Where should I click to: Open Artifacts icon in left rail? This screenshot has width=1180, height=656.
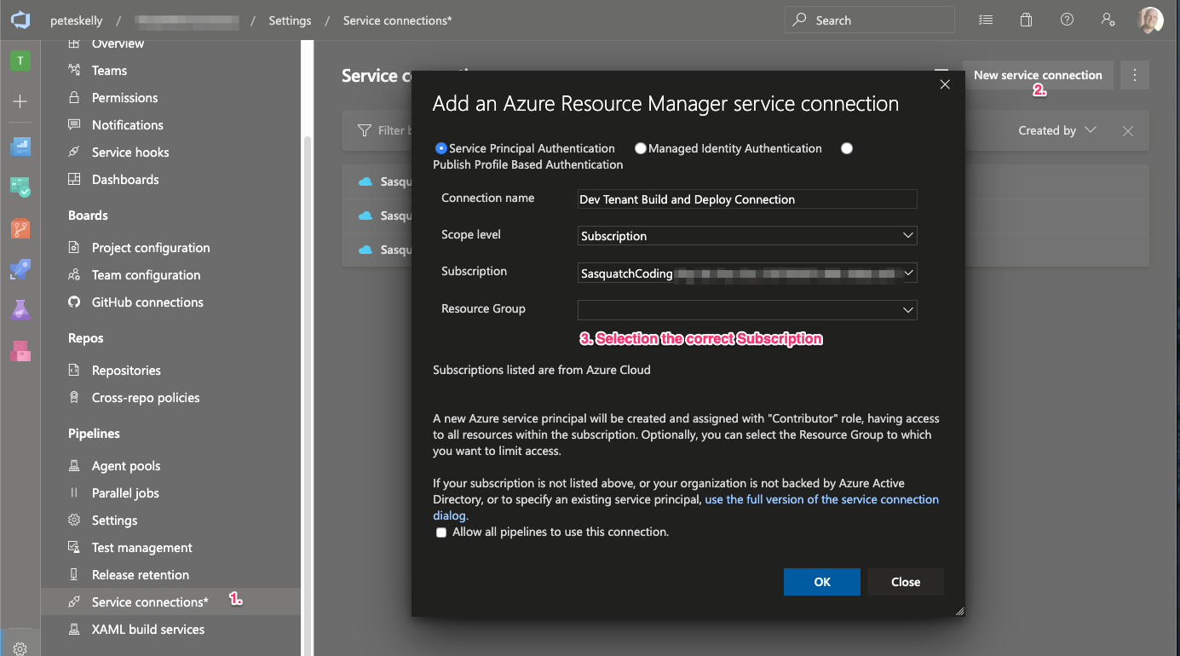click(20, 350)
